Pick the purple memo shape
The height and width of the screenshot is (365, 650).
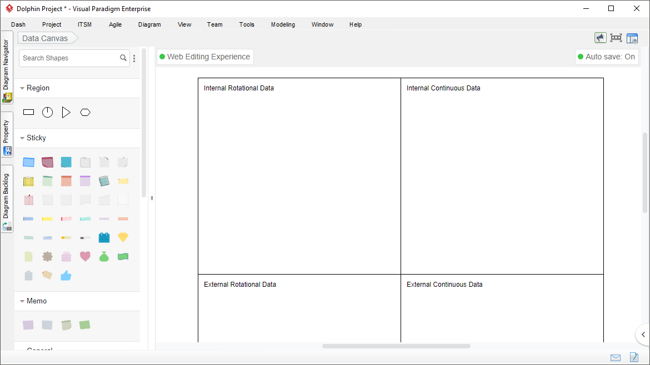(28, 325)
